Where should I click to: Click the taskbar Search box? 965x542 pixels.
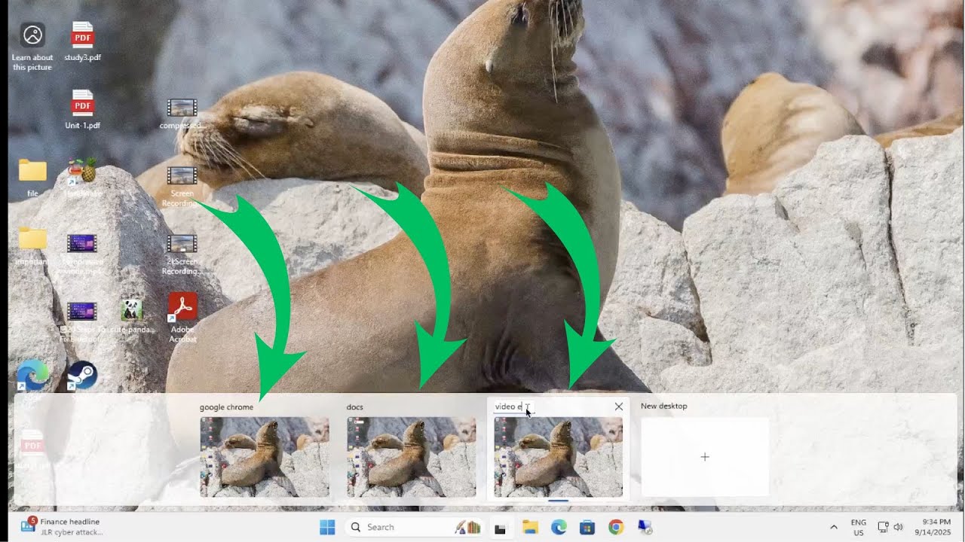pos(414,528)
